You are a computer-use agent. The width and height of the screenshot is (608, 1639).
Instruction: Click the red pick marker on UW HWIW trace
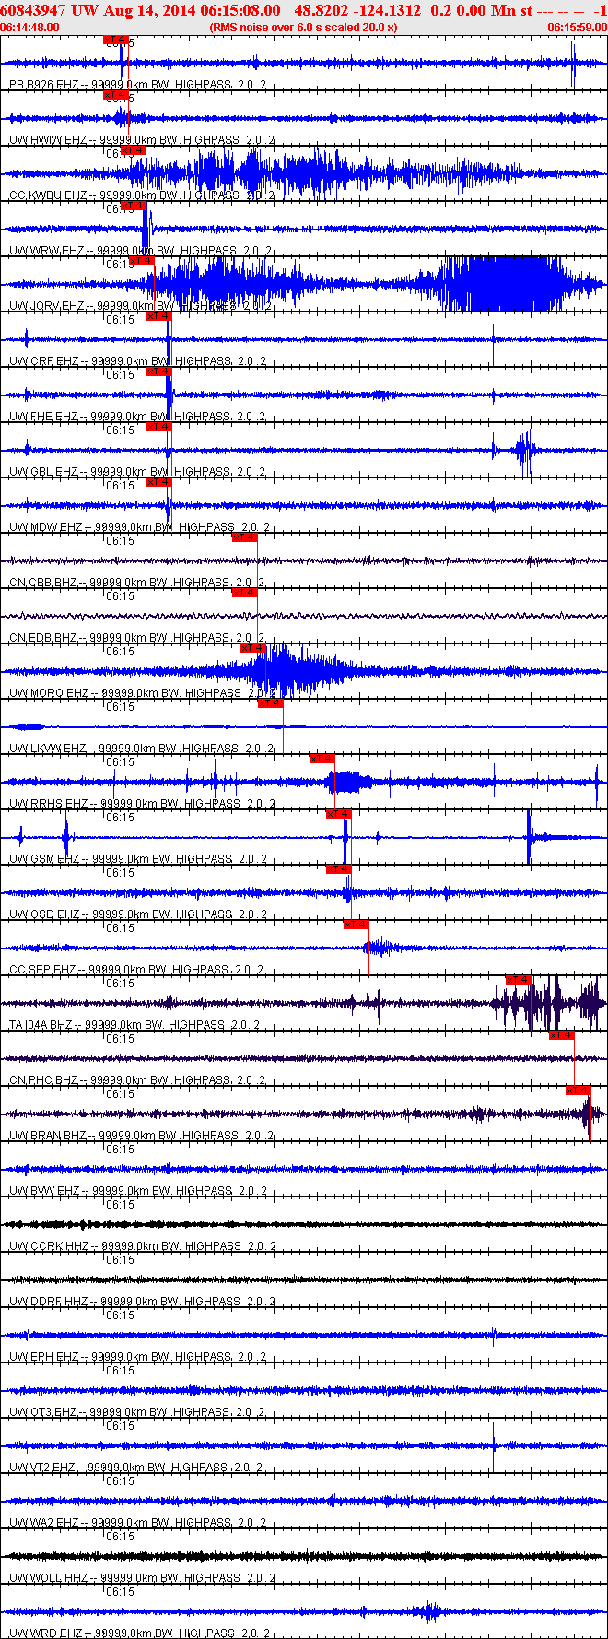tap(116, 95)
